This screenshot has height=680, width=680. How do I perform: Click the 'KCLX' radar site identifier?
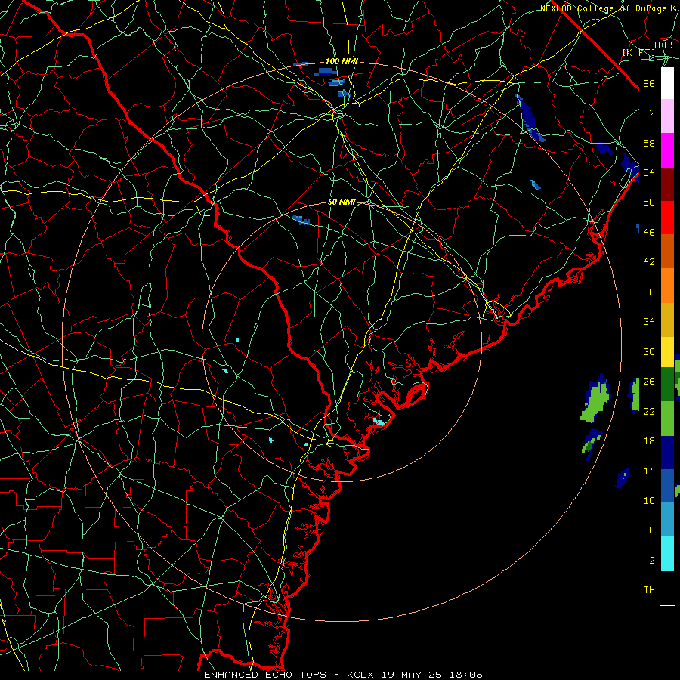tap(361, 675)
